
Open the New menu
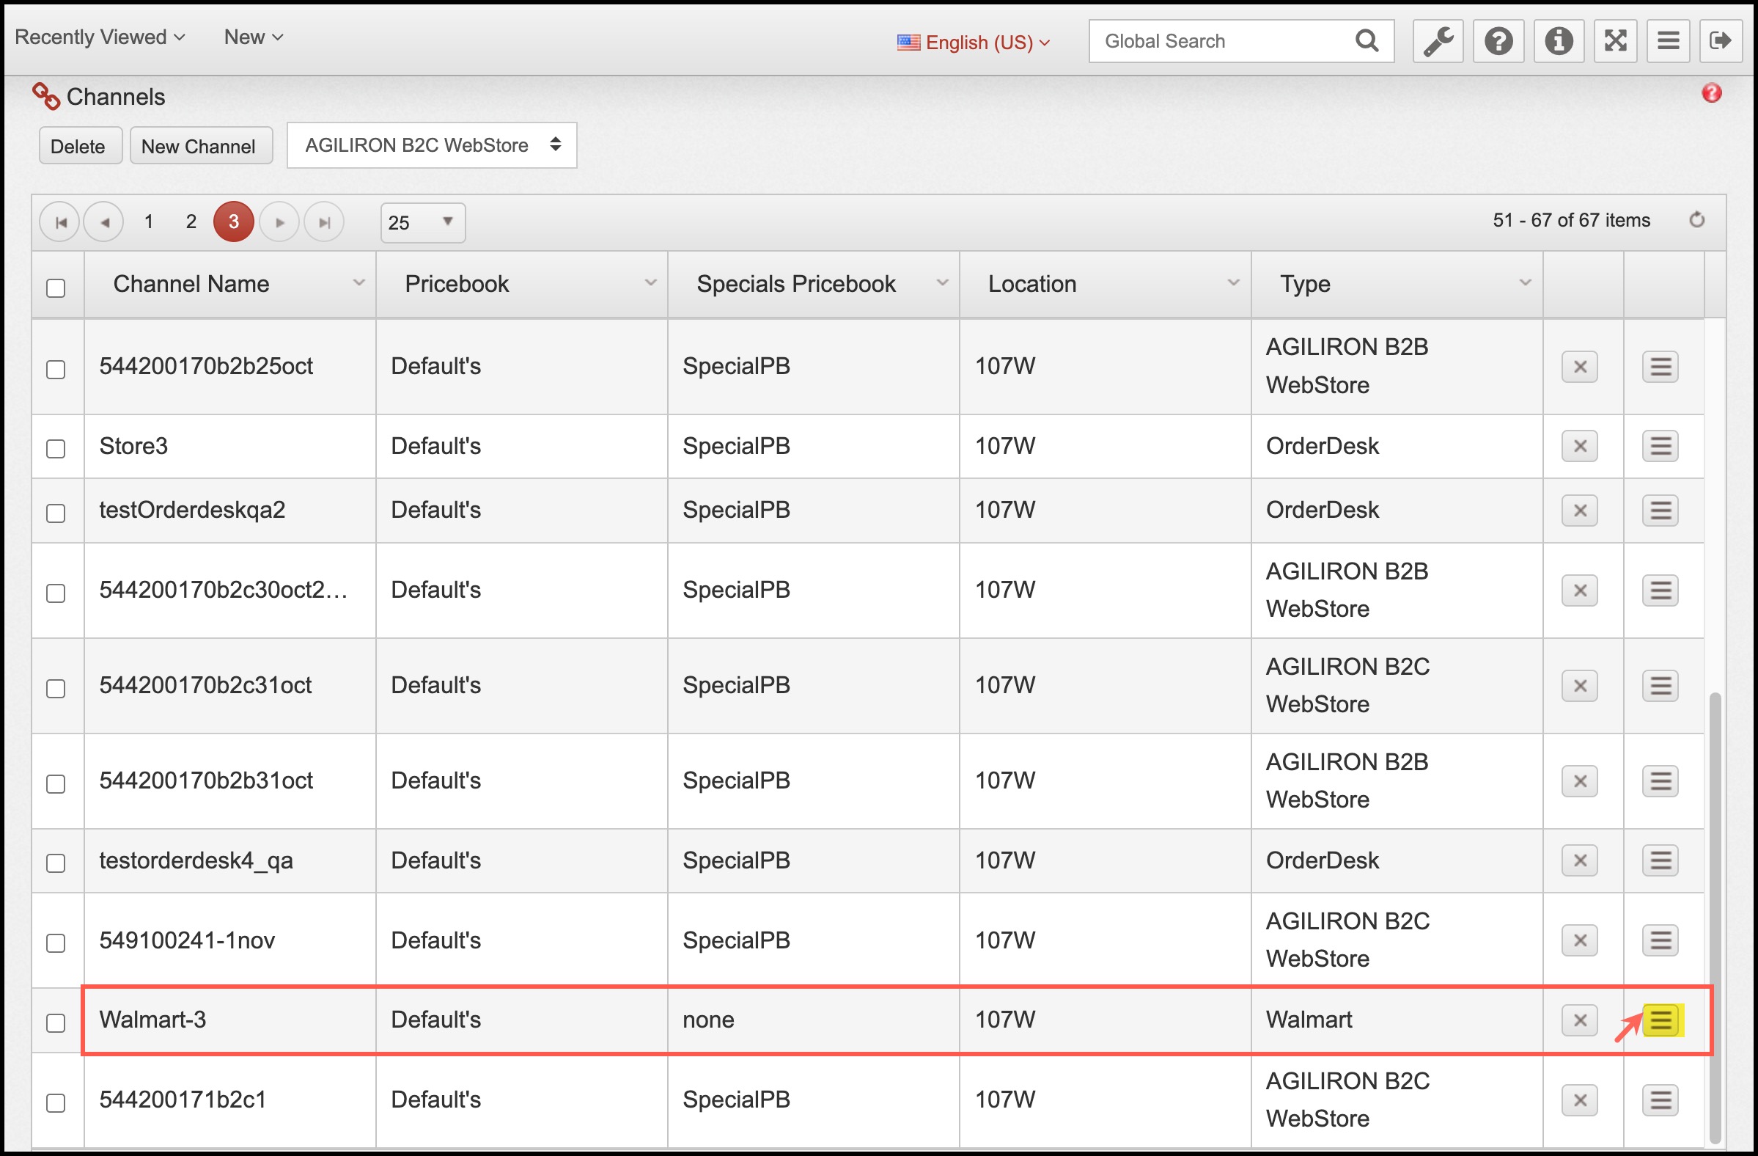253,37
